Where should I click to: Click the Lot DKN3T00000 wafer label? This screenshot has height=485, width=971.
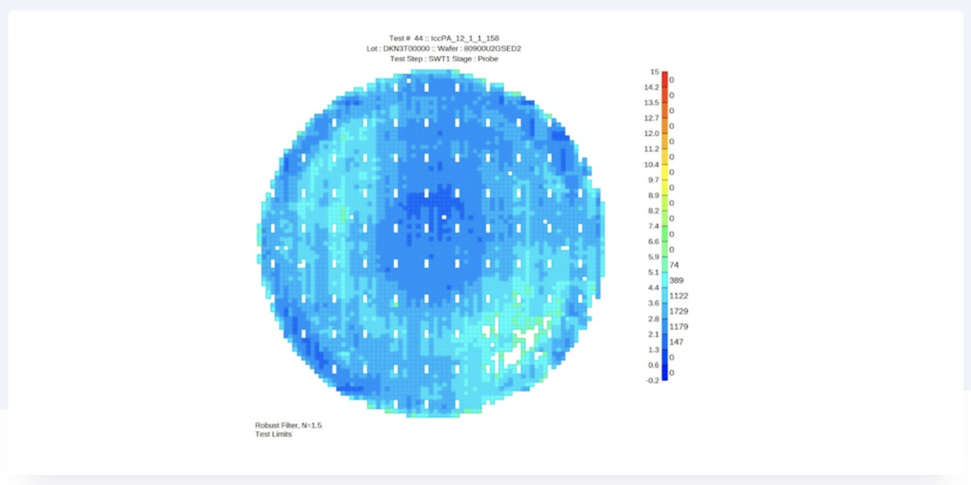click(443, 49)
